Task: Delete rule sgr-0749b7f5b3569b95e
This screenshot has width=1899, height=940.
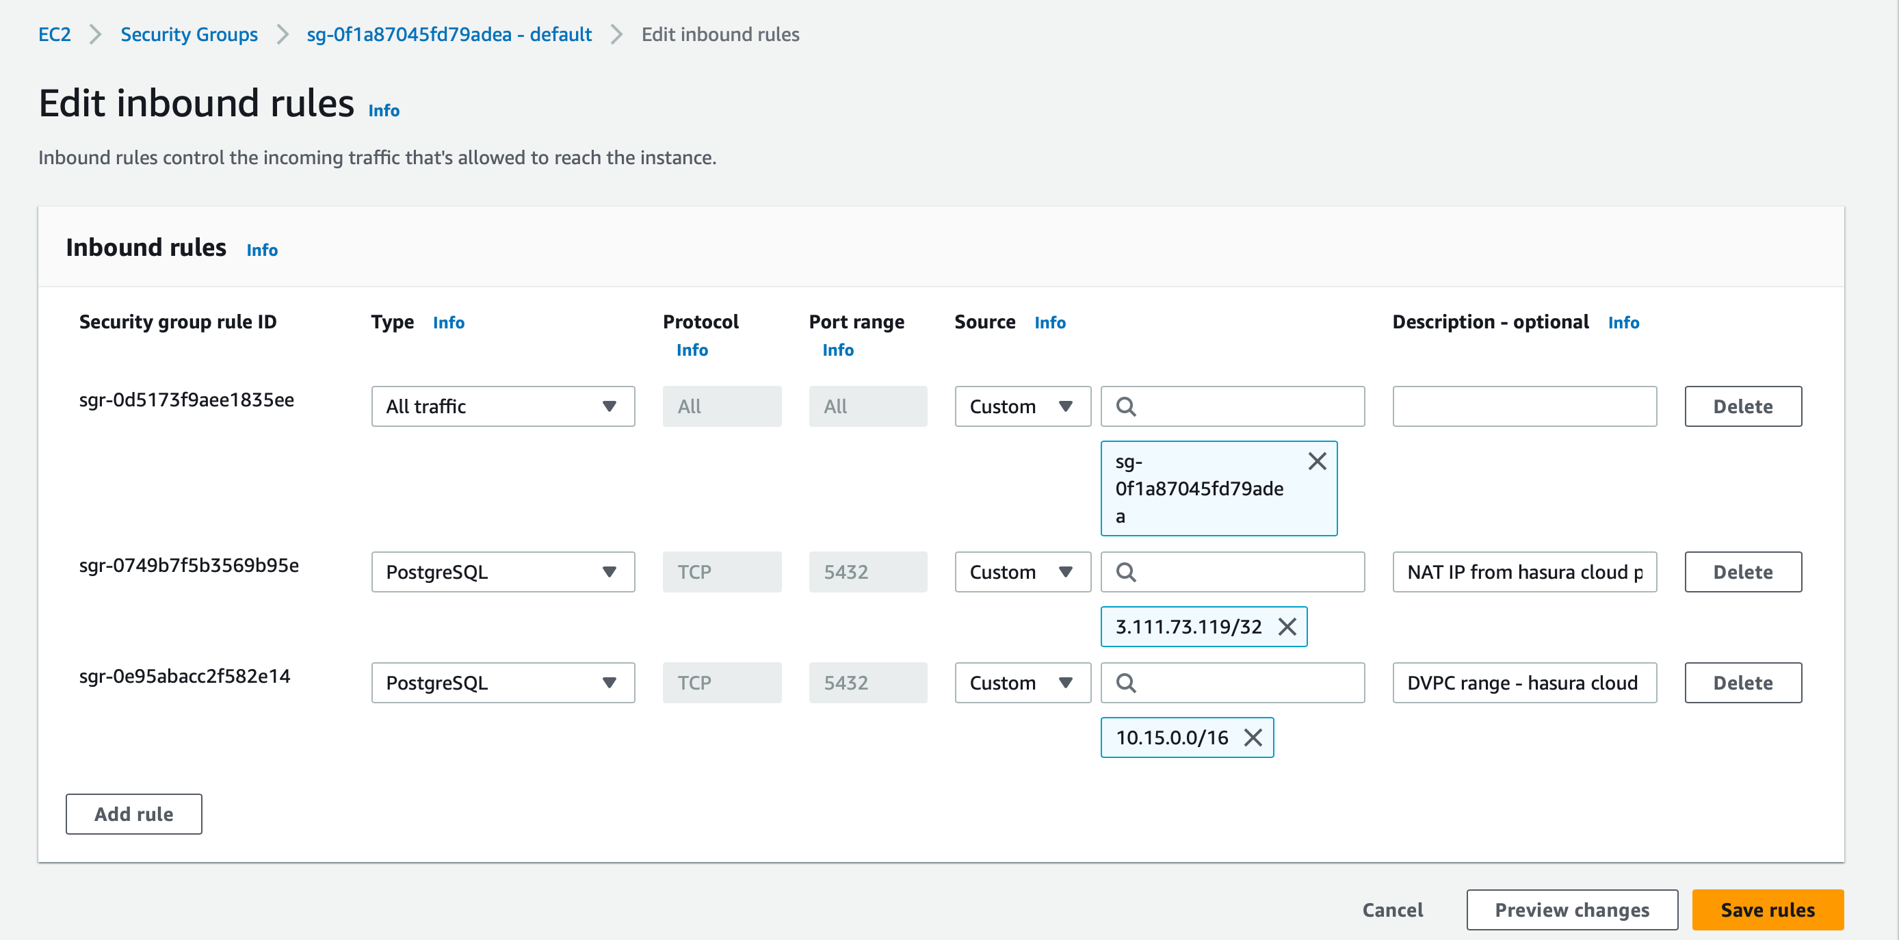Action: [1743, 571]
